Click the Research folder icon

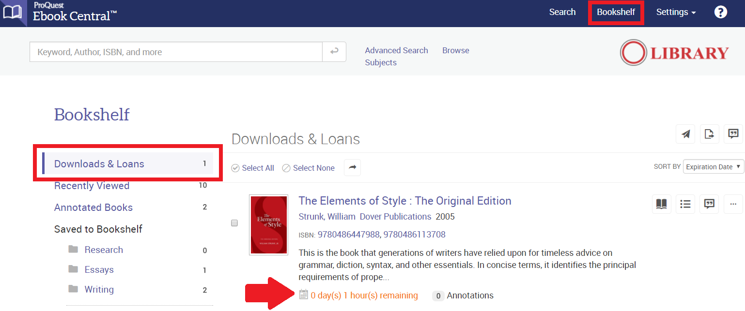pos(73,249)
